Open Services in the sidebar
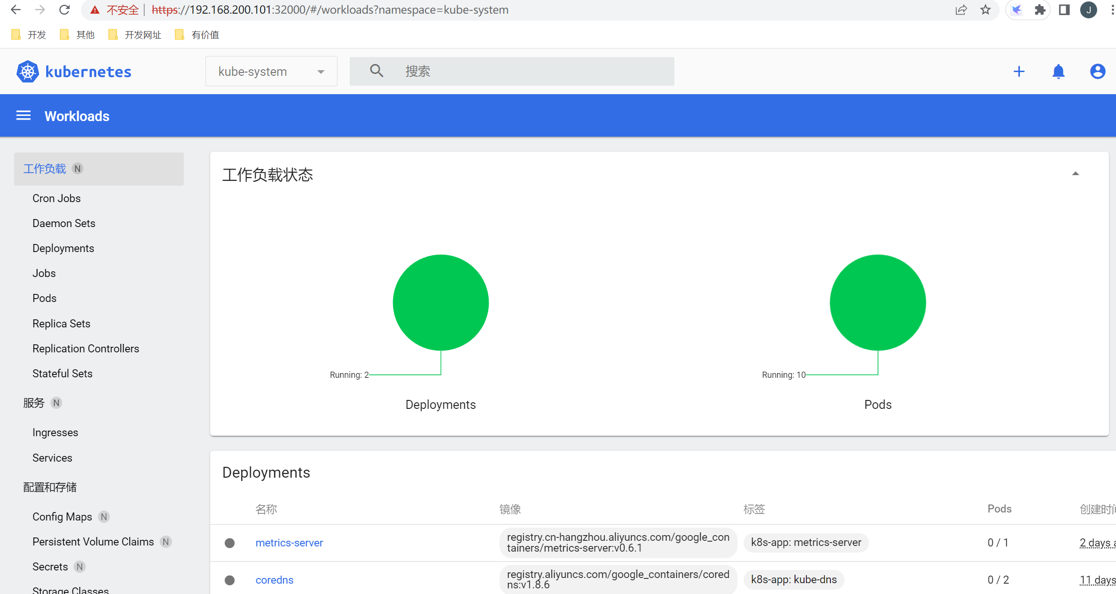The image size is (1116, 594). pyautogui.click(x=52, y=458)
